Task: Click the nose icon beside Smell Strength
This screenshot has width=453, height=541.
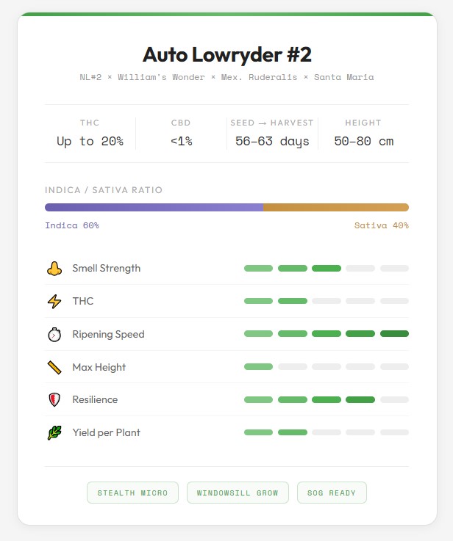Action: point(54,269)
